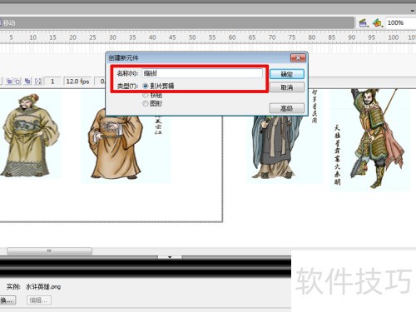Open the 100% zoom level dropdown

[401, 22]
